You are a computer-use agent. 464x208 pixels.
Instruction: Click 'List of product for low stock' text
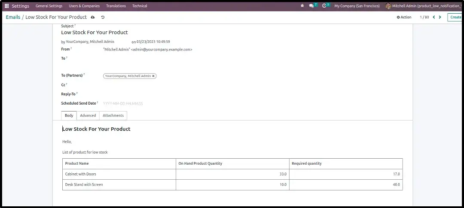tap(85, 152)
